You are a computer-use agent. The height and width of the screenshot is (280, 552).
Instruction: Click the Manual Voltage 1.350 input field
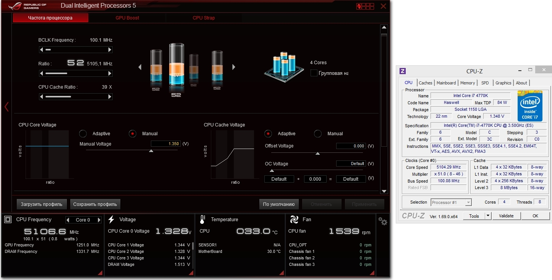(165, 144)
